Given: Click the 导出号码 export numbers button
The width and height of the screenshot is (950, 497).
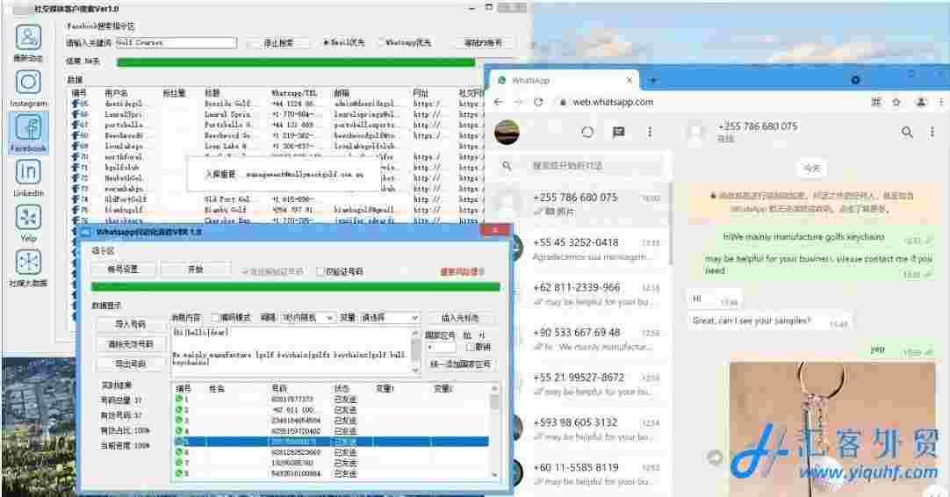Looking at the screenshot, I should pyautogui.click(x=130, y=364).
